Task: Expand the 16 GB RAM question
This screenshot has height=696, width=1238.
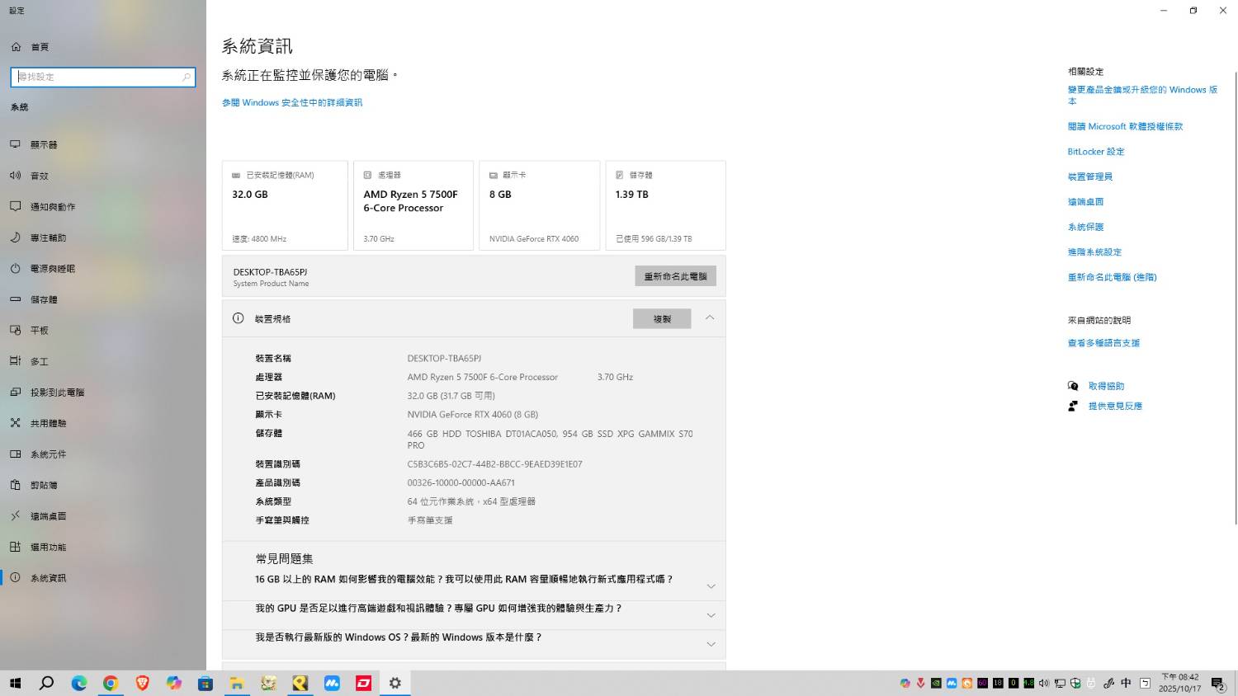Action: 711,585
